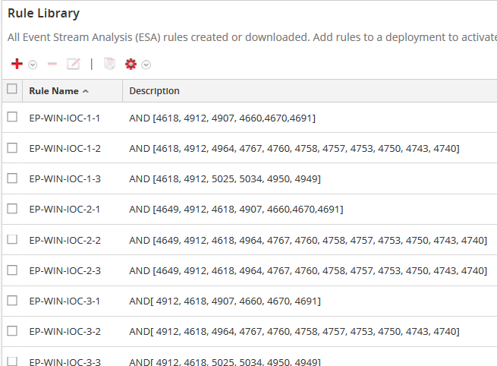This screenshot has width=497, height=366.
Task: Click the duplicate rule copy icon
Action: (x=109, y=65)
